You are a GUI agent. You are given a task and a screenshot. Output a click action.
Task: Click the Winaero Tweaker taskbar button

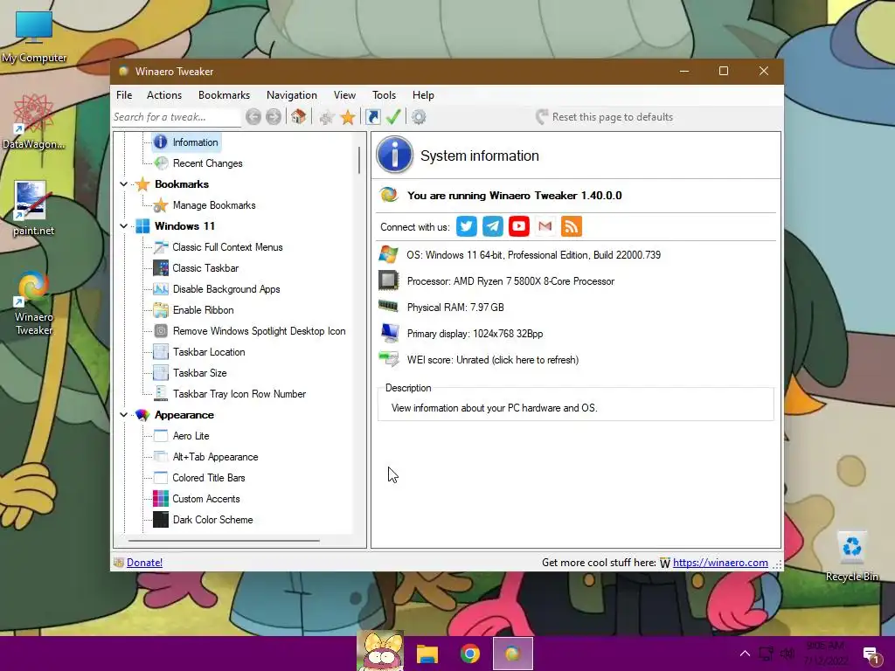513,654
